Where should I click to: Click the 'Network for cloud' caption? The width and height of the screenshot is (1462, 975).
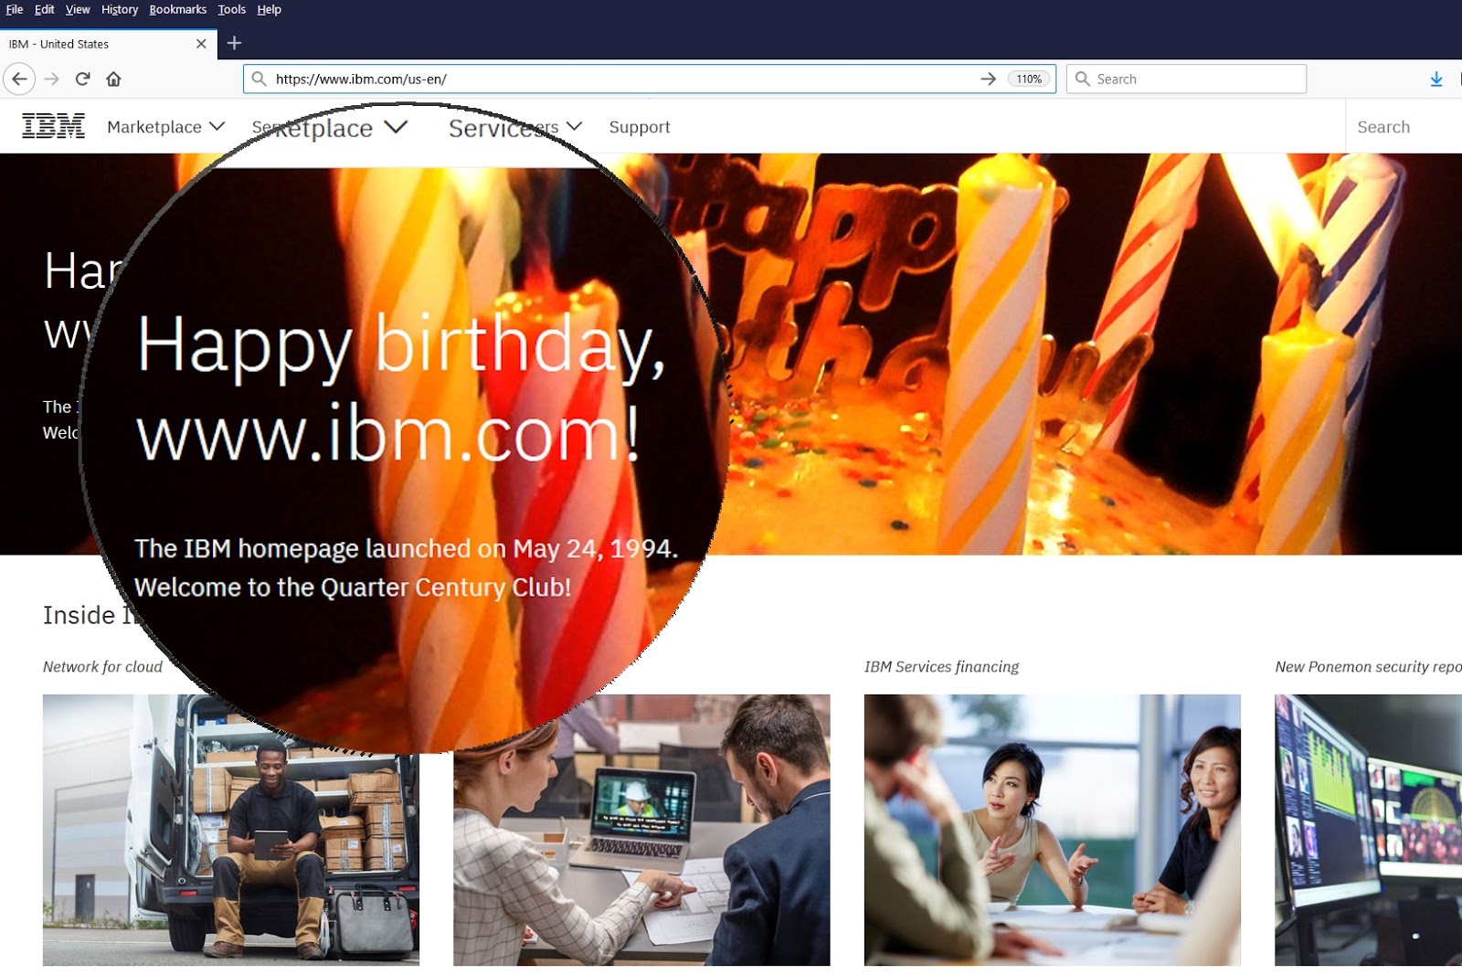102,667
